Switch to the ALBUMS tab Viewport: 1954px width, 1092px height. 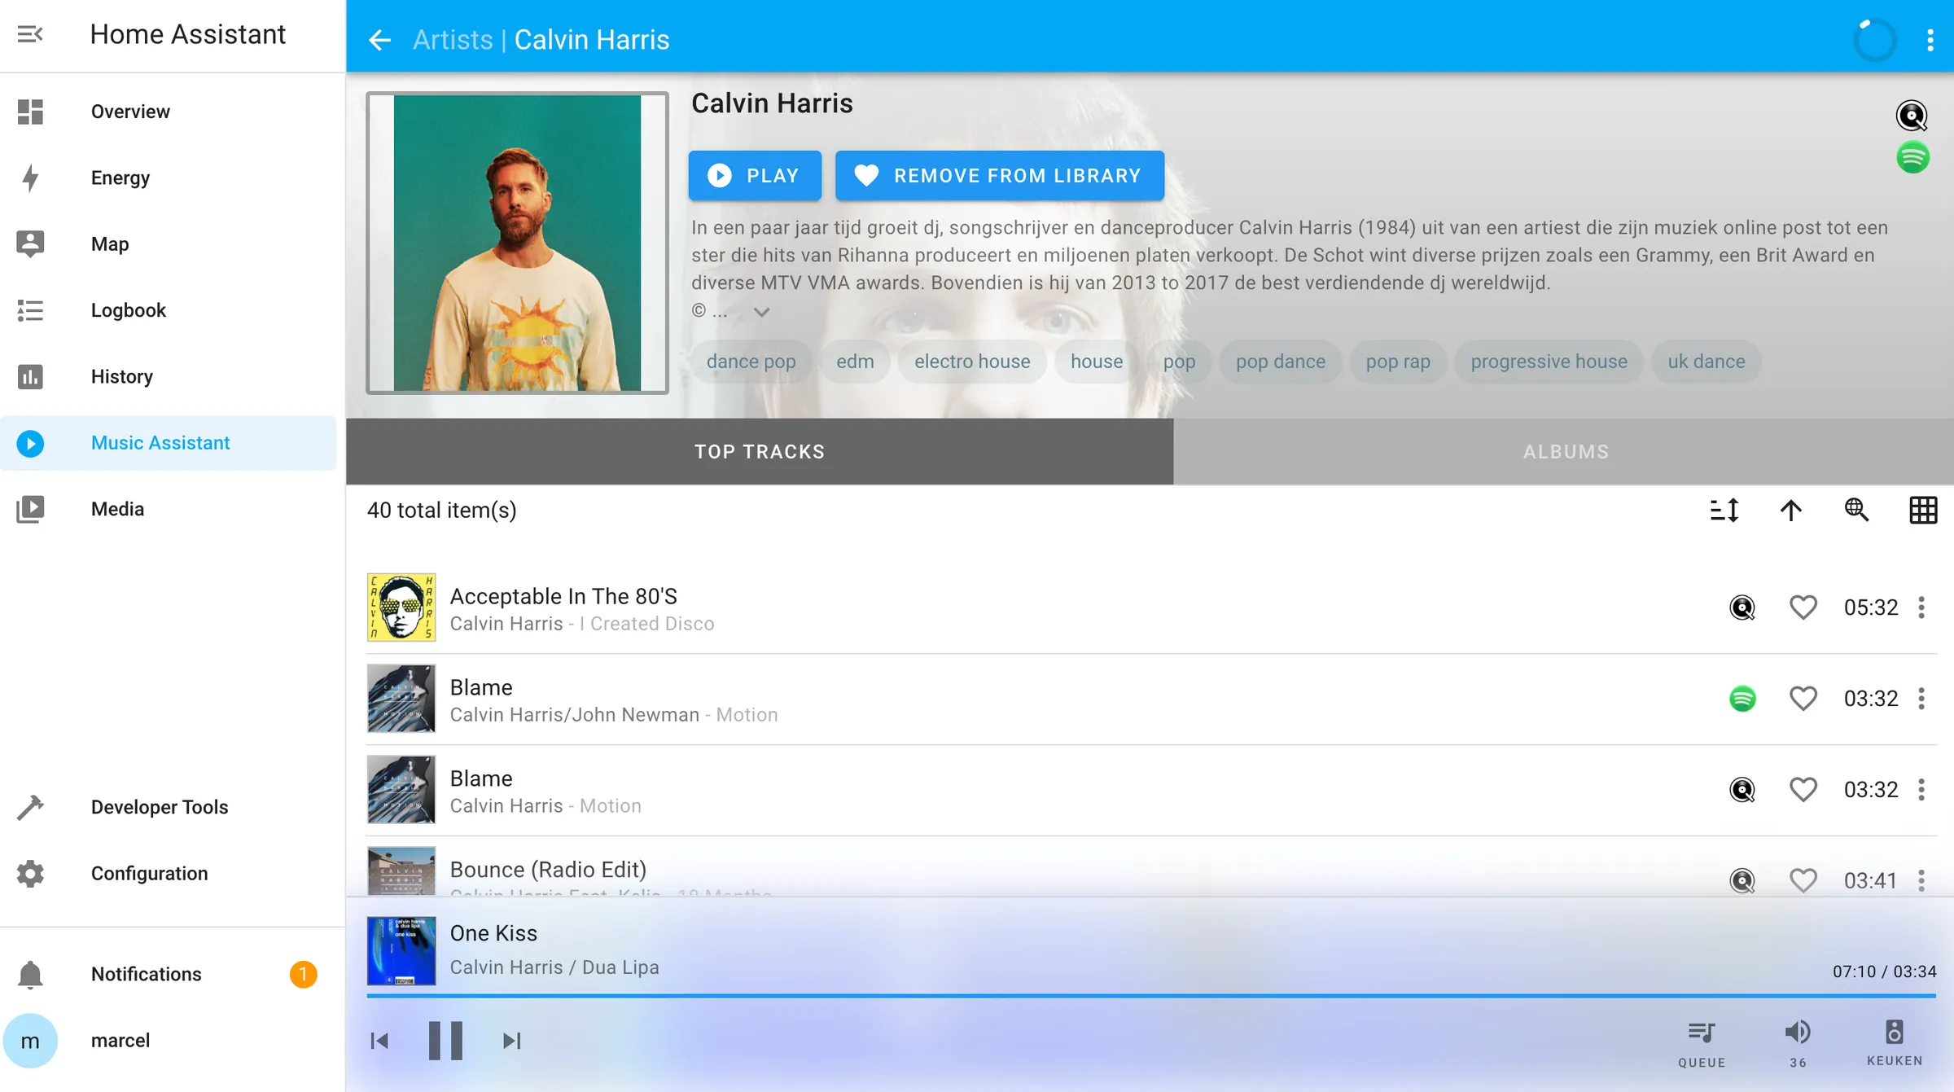pos(1563,451)
